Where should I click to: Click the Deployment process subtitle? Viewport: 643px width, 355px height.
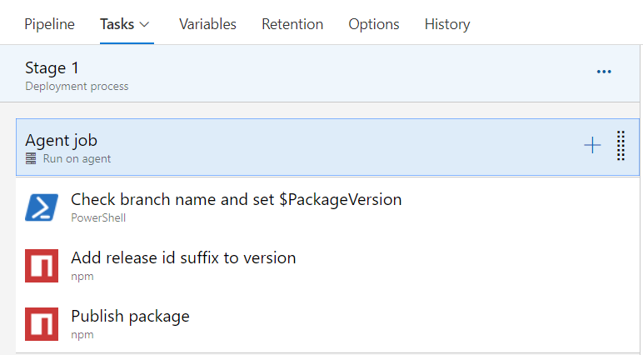click(x=77, y=86)
